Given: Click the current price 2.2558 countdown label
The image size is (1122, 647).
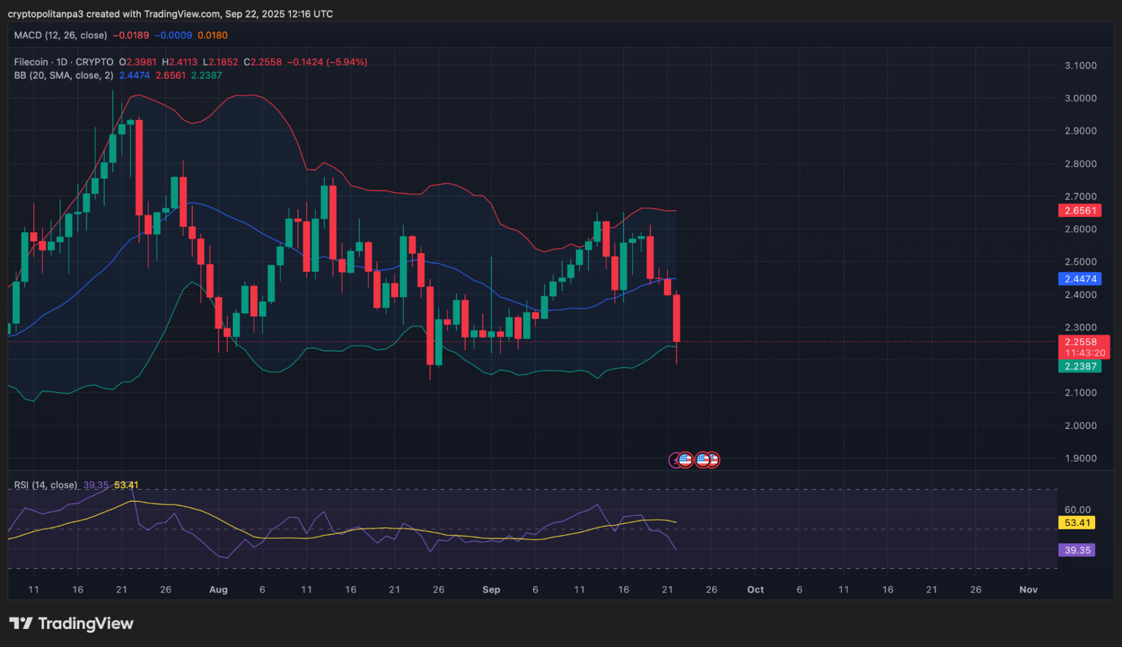Looking at the screenshot, I should 1083,347.
